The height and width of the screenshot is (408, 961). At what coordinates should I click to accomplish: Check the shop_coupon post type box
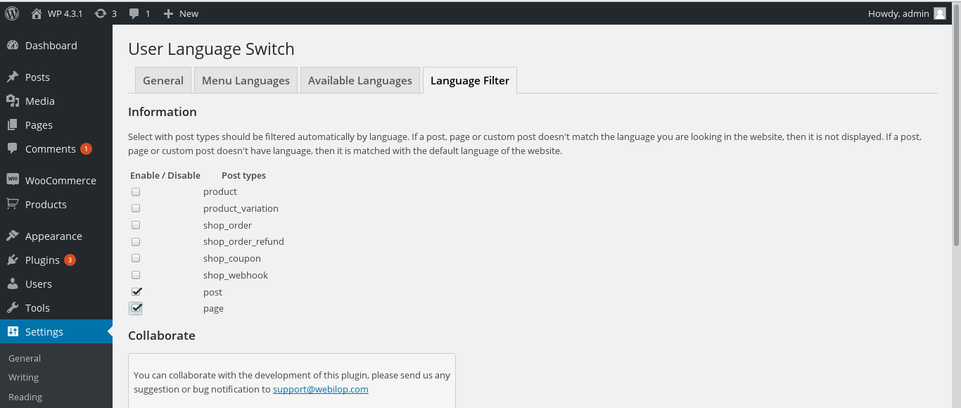point(136,258)
